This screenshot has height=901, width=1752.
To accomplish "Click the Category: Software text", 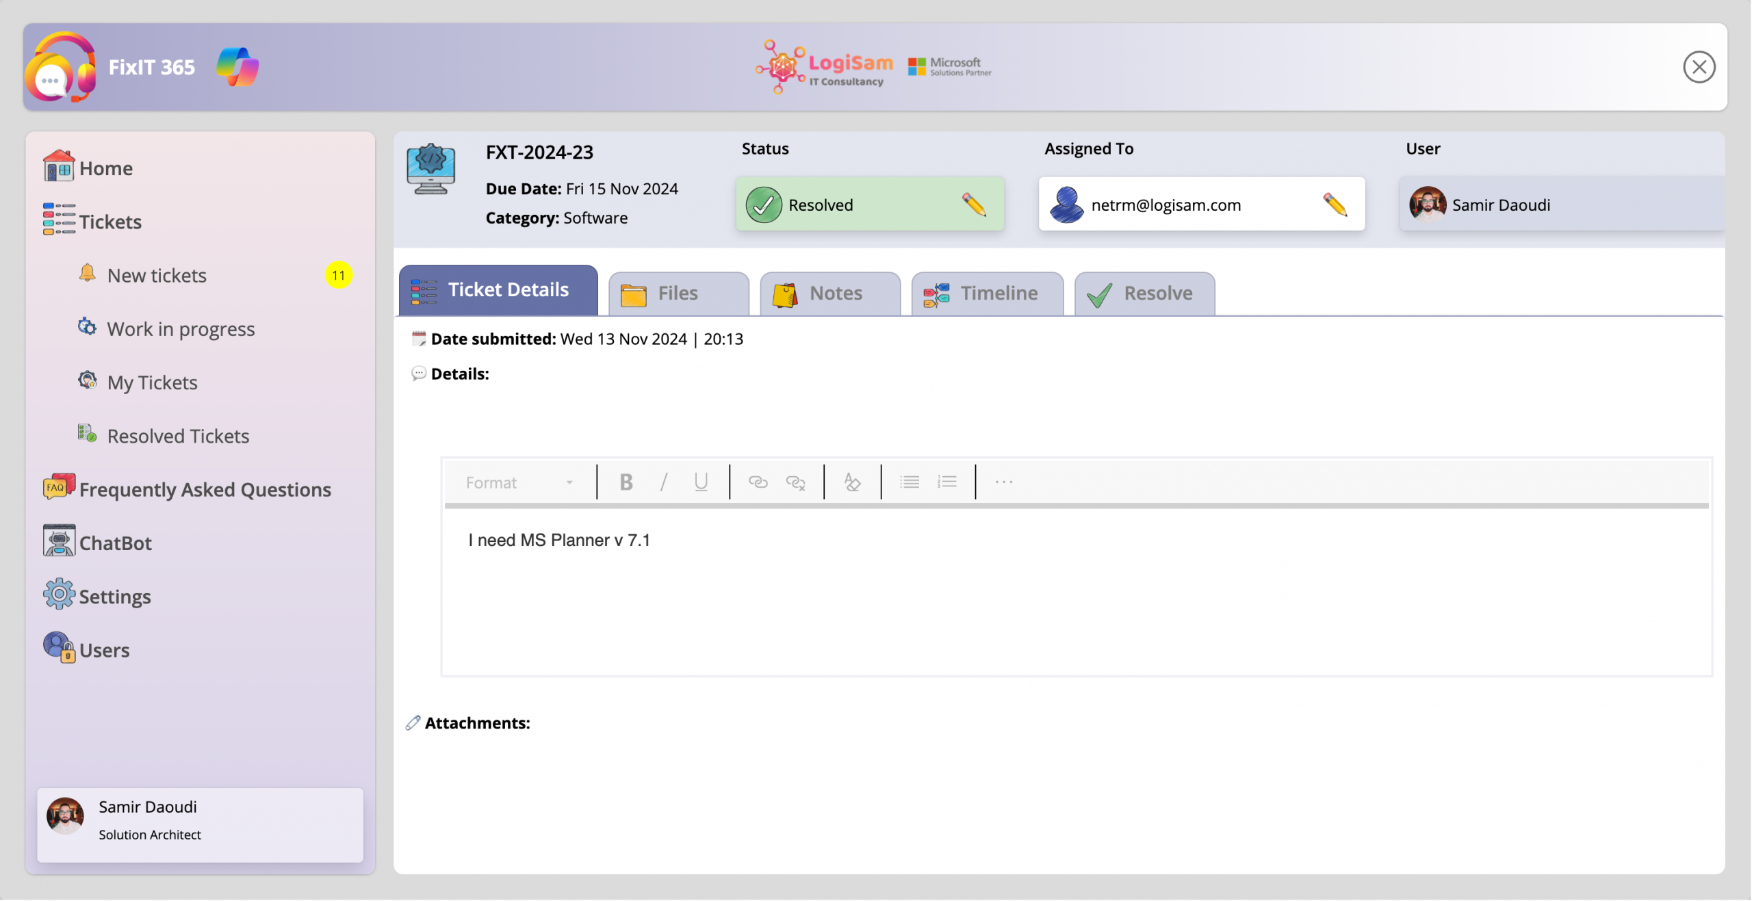I will pos(556,218).
